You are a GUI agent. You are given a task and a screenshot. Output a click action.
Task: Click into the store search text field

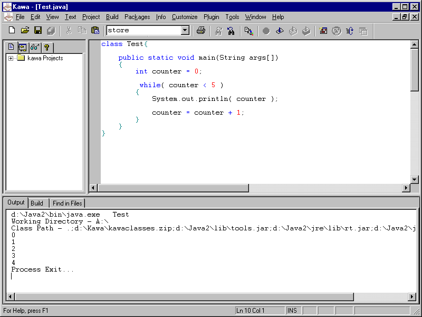[x=144, y=30]
